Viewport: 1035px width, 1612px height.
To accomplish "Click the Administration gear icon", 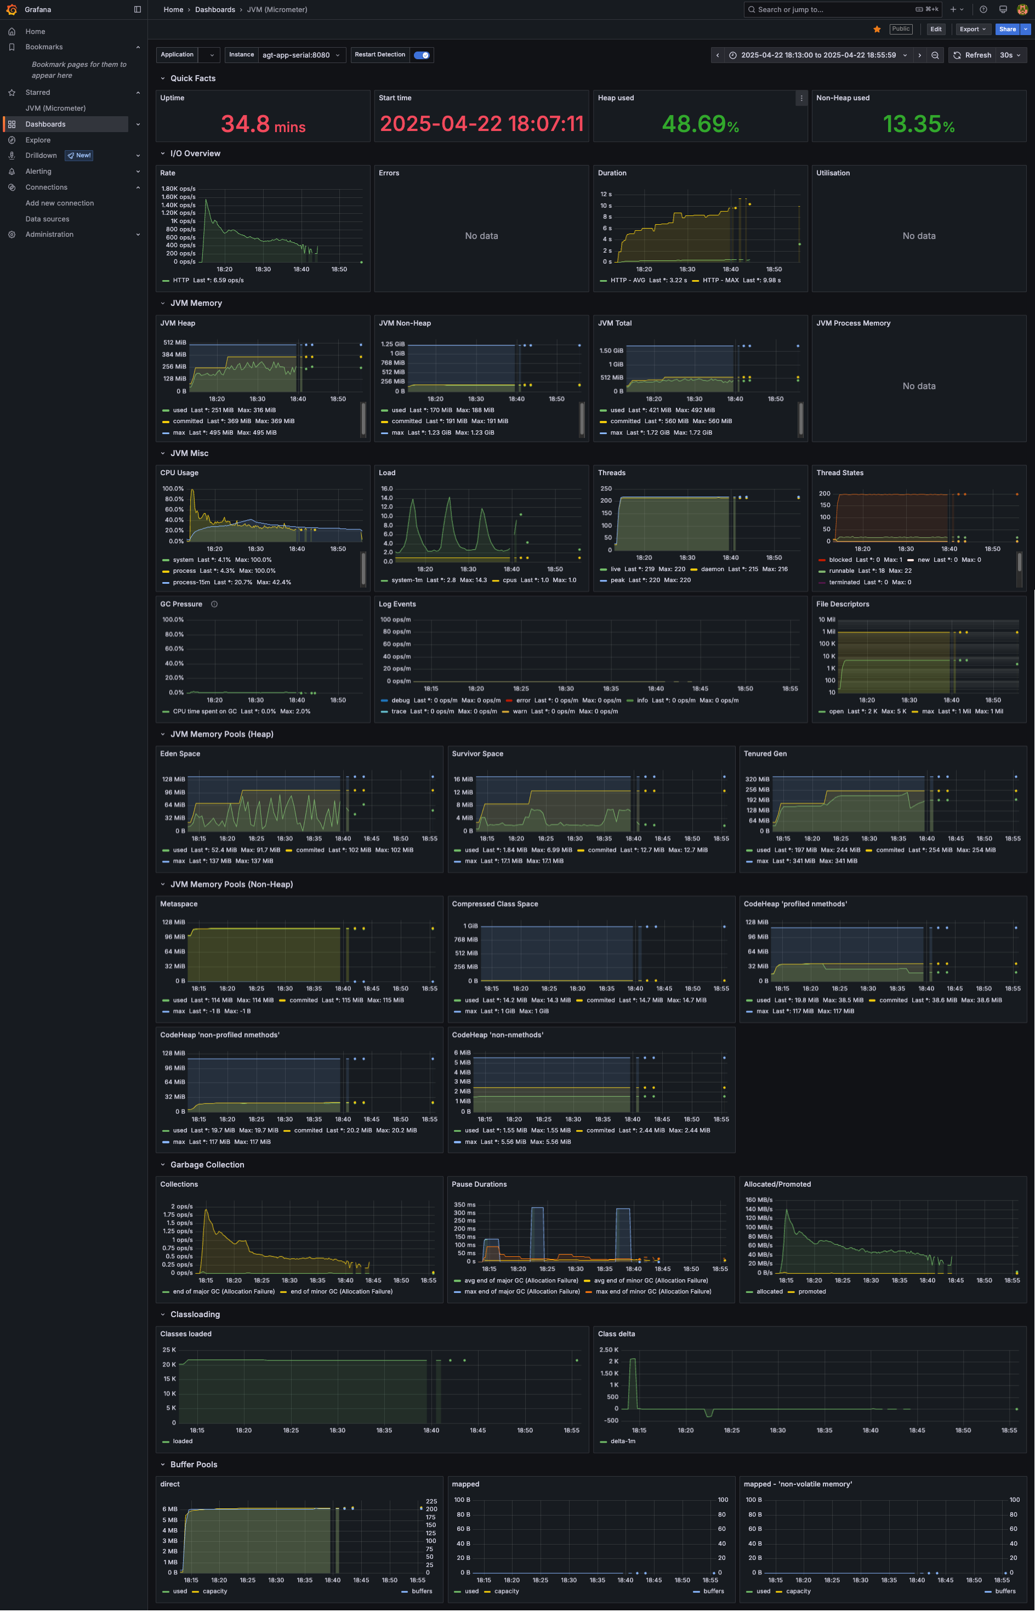I will pos(12,235).
